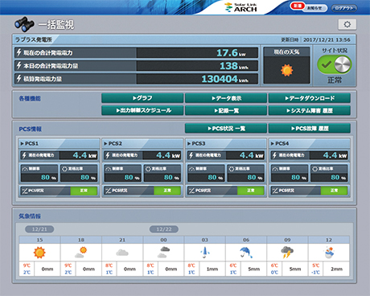This screenshot has width=370, height=296.
Task: Click the binoculars icon beside 一括監視
Action: (x=24, y=24)
